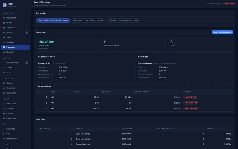
Task: Click the Trips sidebar icon
Action: point(4,38)
